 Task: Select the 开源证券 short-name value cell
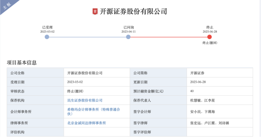(x=220, y=73)
